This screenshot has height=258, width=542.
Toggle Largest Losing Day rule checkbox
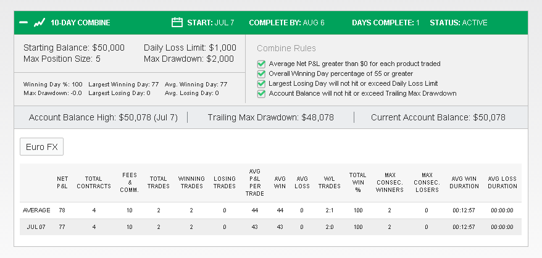(261, 84)
